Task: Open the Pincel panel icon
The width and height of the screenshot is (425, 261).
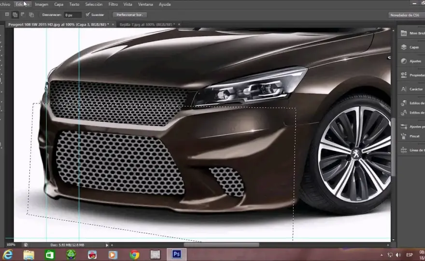Action: 404,136
